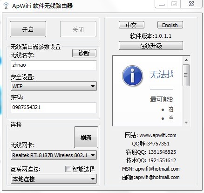204x193 pixels.
Task: Open the WEP security settings dropdown
Action: point(54,86)
